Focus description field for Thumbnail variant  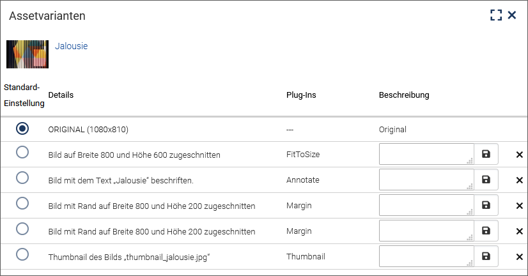click(x=426, y=256)
